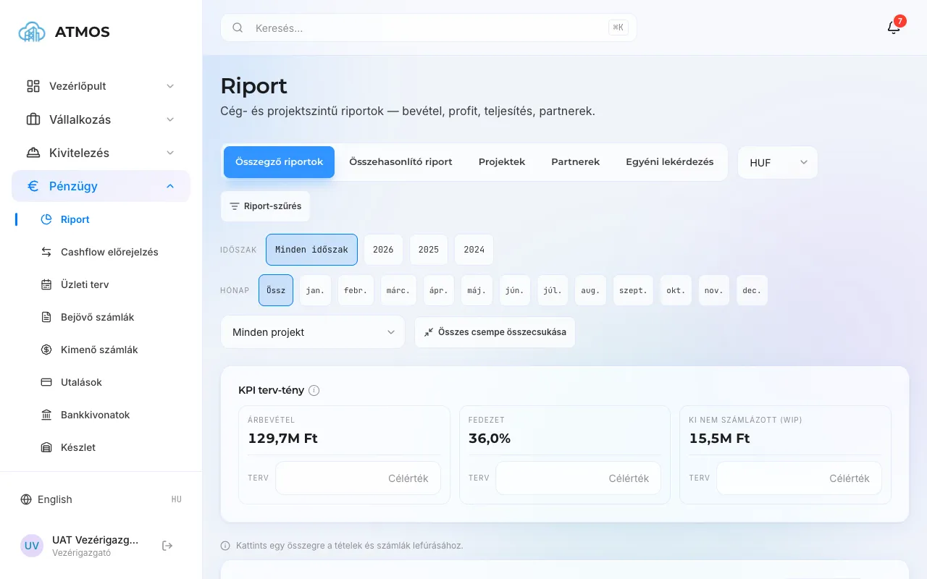
Task: Switch language to English
Action: click(55, 499)
